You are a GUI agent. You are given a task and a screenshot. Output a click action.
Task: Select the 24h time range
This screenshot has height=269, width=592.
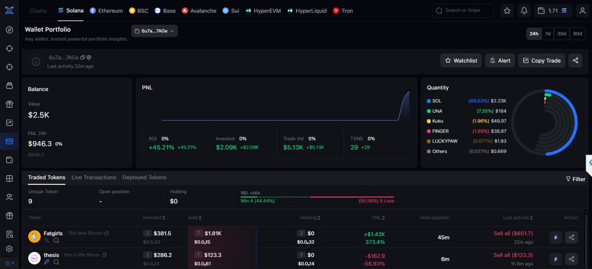click(x=534, y=34)
